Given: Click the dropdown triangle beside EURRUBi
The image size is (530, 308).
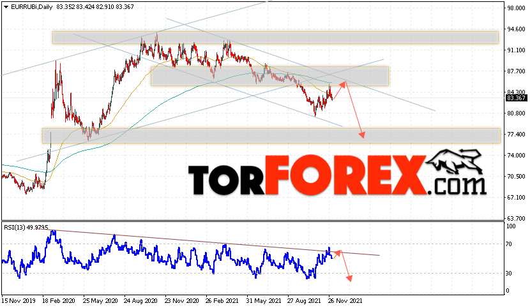Looking at the screenshot, I should pos(6,7).
